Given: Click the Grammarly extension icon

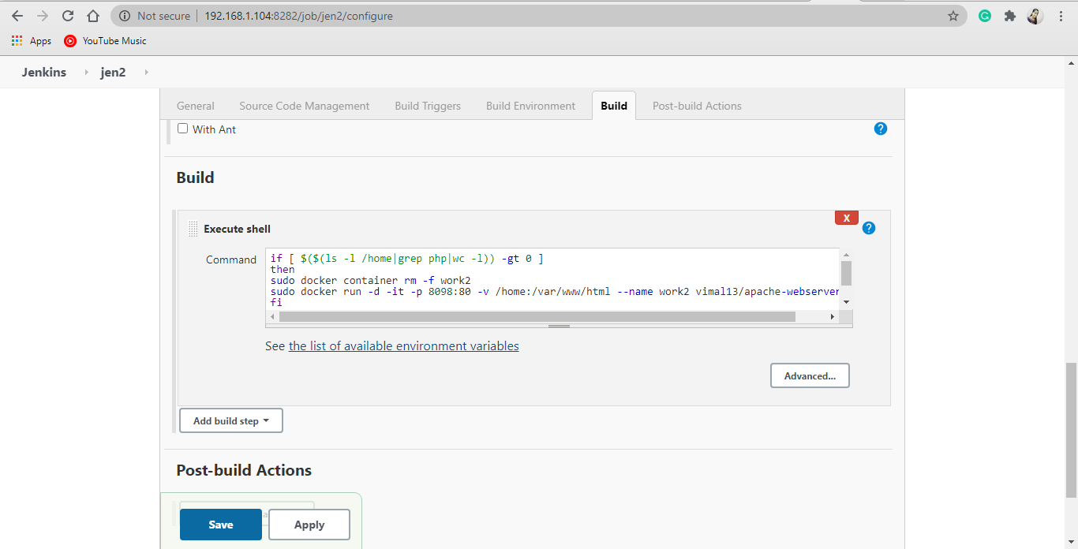Looking at the screenshot, I should pyautogui.click(x=984, y=15).
